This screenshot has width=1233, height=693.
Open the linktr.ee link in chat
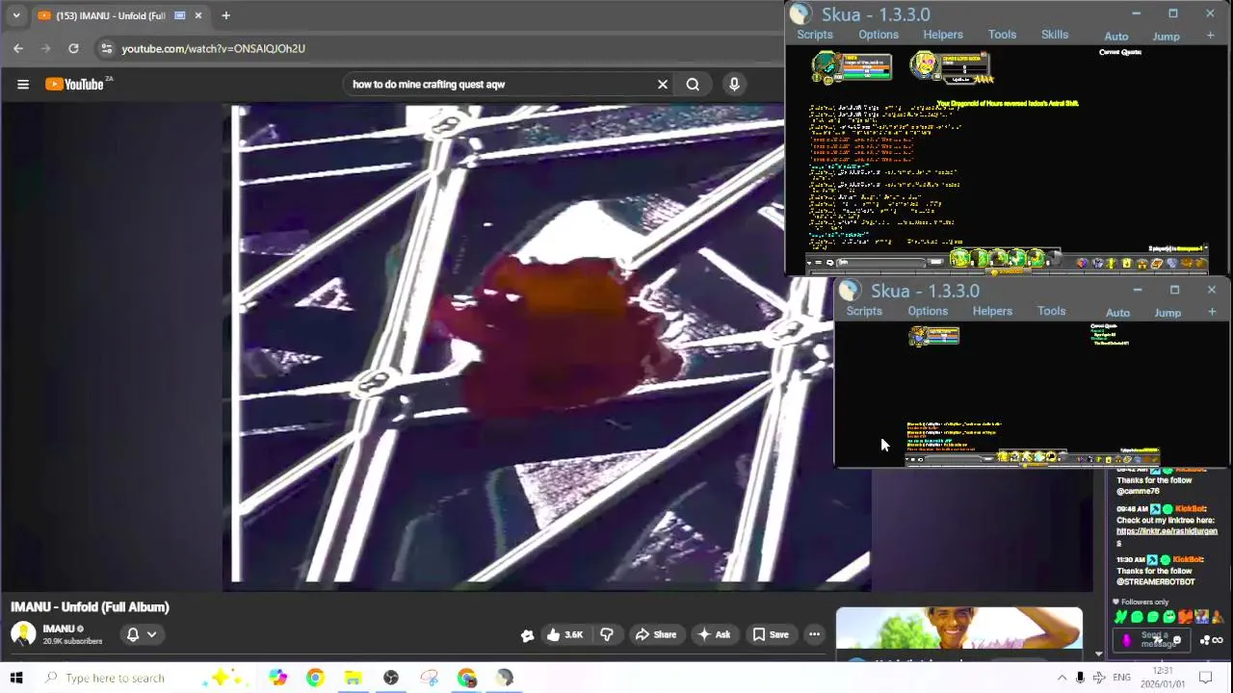(1167, 536)
